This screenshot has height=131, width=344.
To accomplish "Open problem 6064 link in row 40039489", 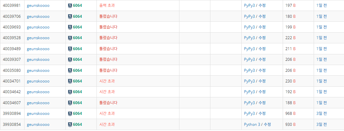I will (x=77, y=49).
